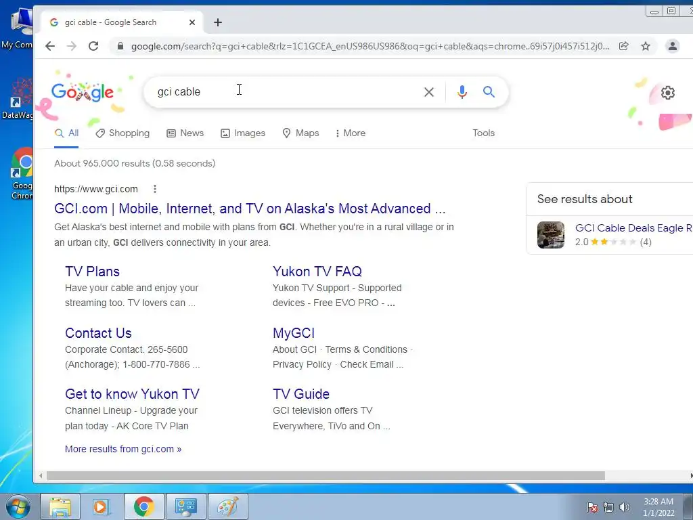Viewport: 693px width, 520px height.
Task: Submit search with the magnifier icon
Action: click(489, 91)
